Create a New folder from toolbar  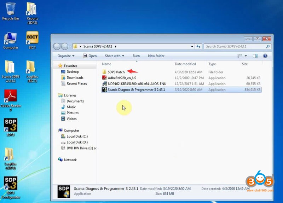pyautogui.click(x=156, y=56)
